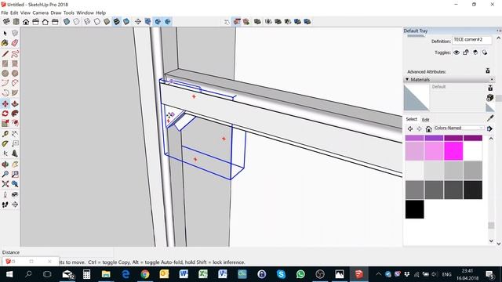Select the Circle tool
The width and height of the screenshot is (502, 282).
5,73
